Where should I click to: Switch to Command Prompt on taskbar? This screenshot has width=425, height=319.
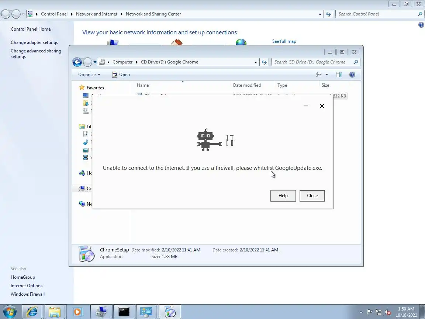click(x=124, y=312)
